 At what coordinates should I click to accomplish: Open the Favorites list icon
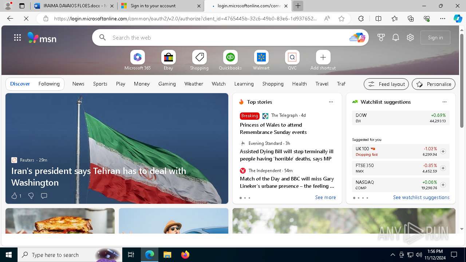pyautogui.click(x=395, y=19)
